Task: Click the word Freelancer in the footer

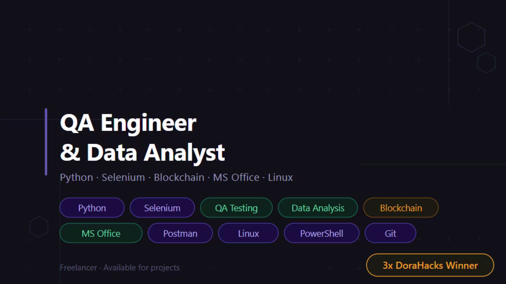Action: tap(78, 268)
